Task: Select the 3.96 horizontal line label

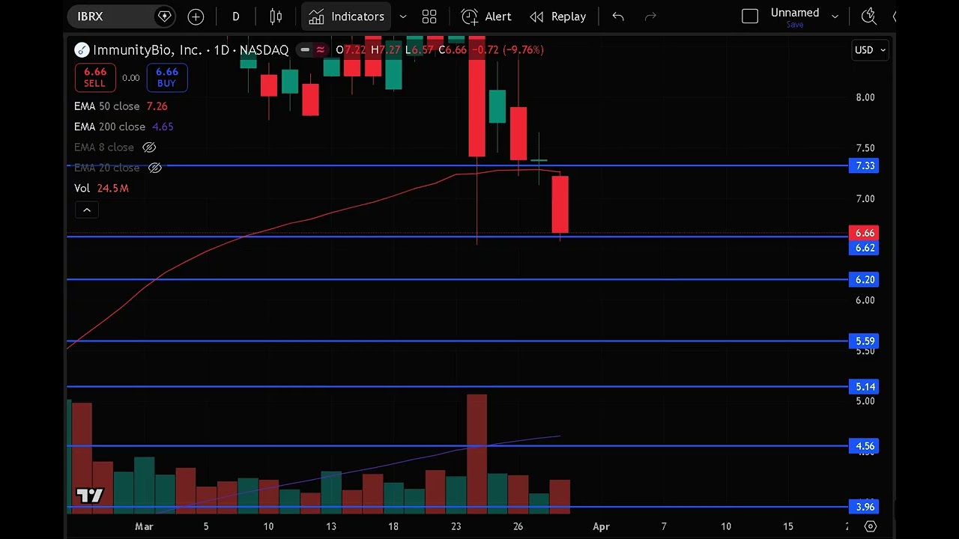Action: [x=865, y=507]
